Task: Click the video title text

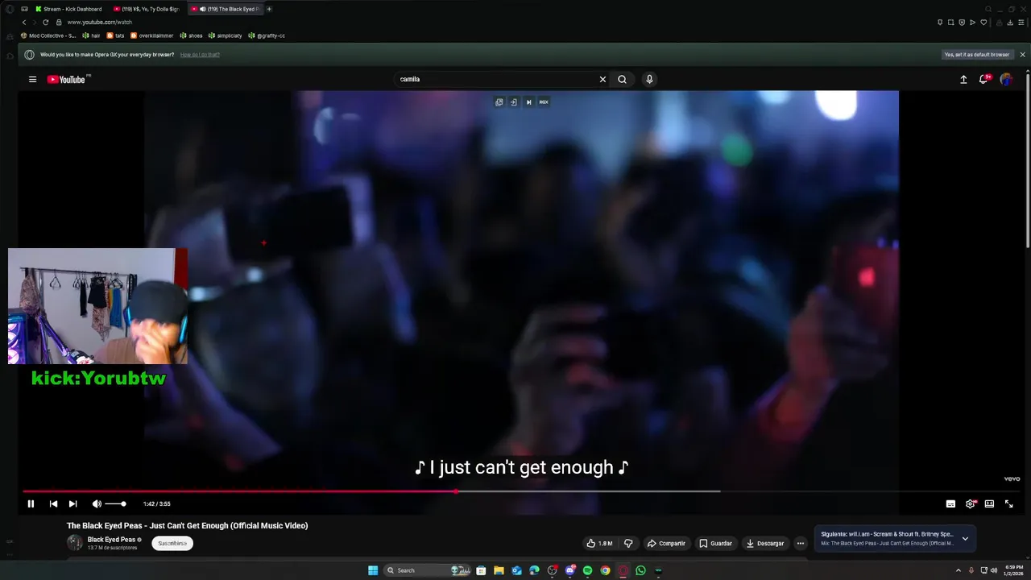Action: (x=187, y=525)
